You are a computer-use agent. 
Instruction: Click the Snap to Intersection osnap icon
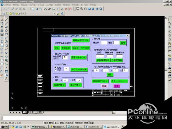[20, 9]
